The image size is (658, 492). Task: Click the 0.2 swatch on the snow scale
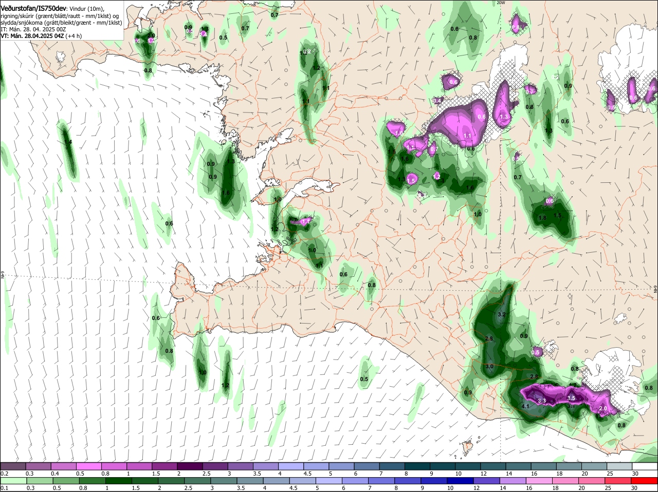point(13,466)
